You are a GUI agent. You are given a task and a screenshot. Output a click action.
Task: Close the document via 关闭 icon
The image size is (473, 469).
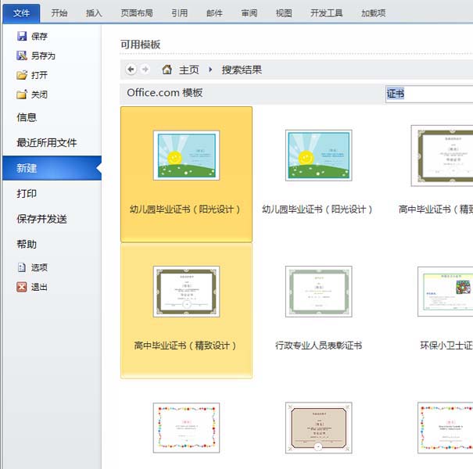click(x=22, y=95)
